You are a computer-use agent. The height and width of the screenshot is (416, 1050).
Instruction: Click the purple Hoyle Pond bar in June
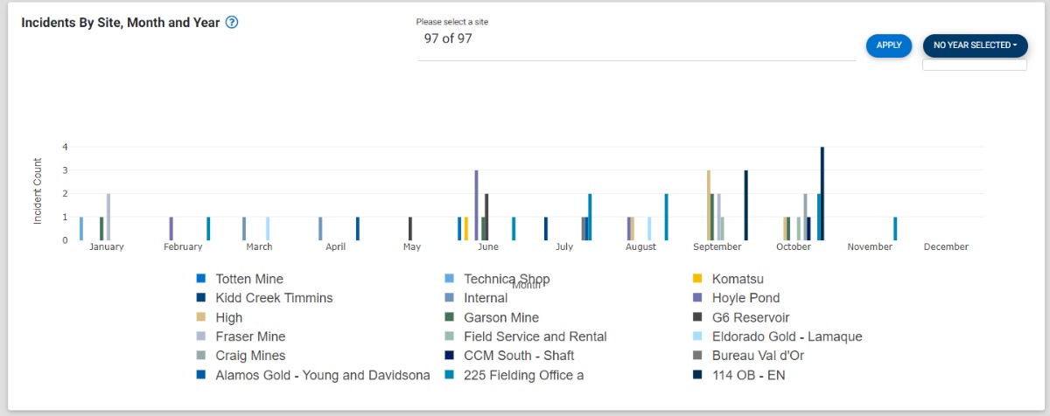point(476,205)
